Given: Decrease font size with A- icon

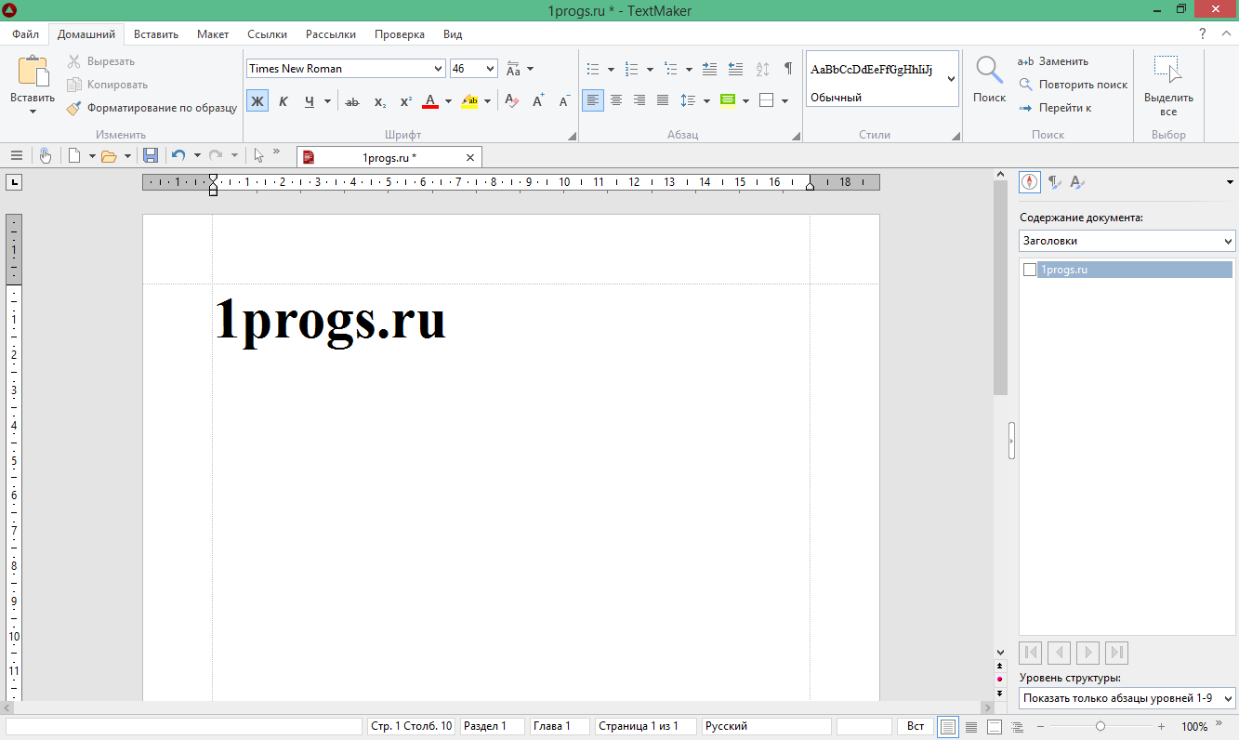Looking at the screenshot, I should 564,100.
